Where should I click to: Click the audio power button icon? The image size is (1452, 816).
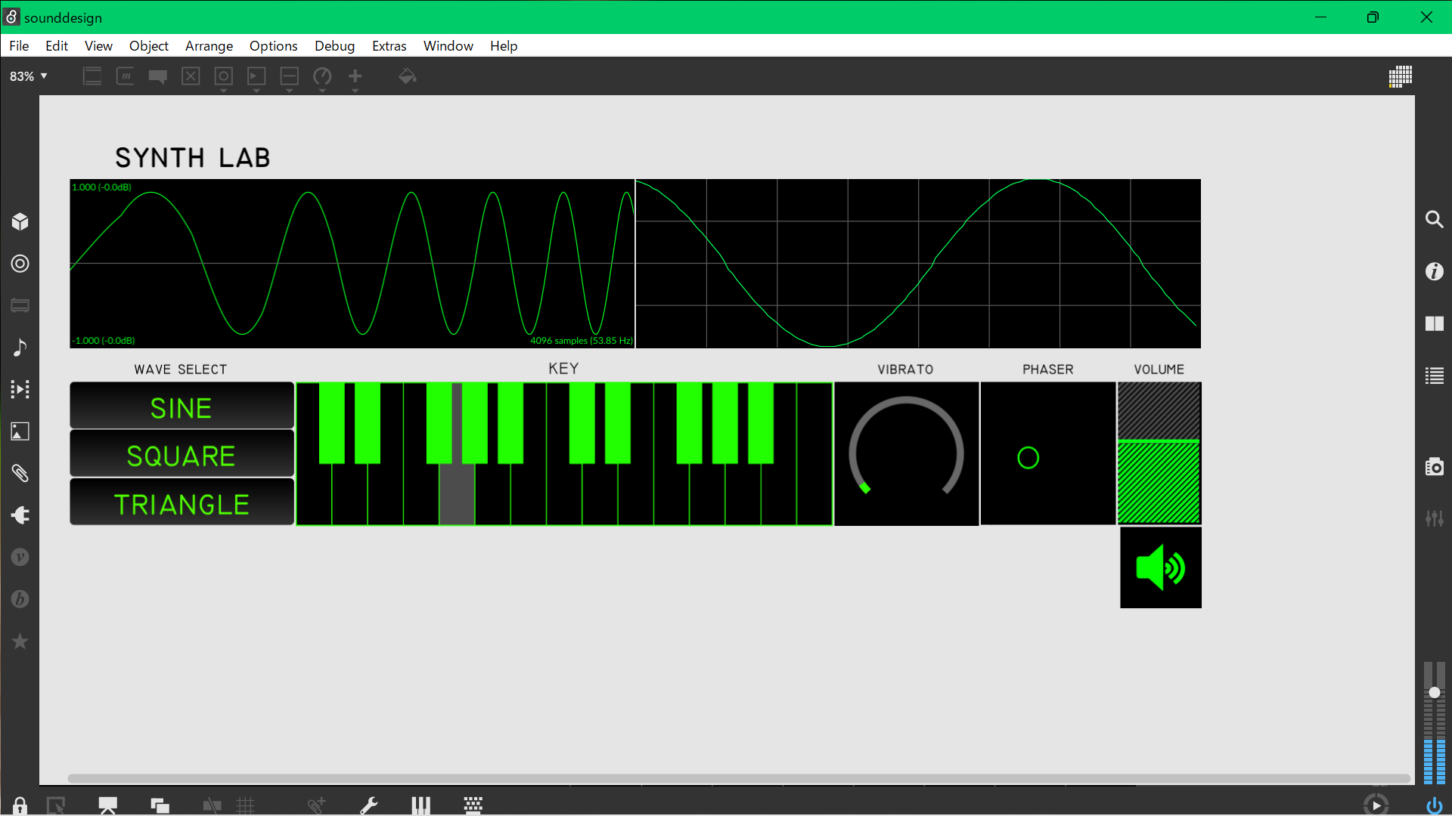click(x=1434, y=805)
